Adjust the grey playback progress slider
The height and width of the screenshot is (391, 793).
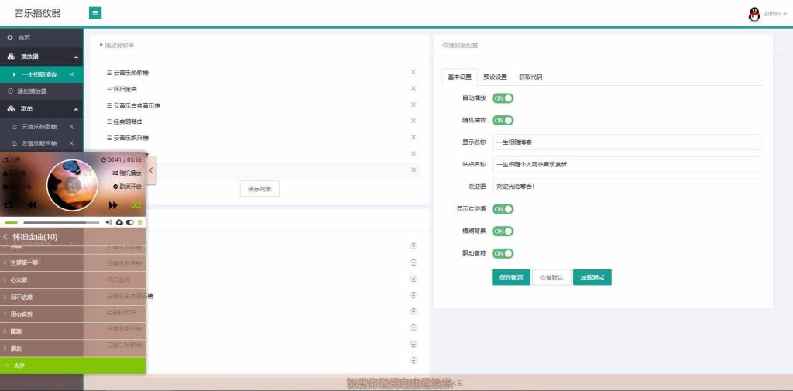click(61, 222)
